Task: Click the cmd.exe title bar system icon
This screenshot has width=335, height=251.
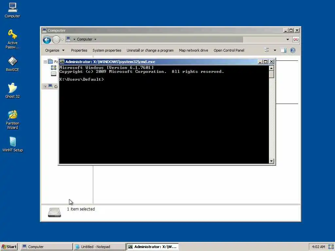Action: point(62,62)
